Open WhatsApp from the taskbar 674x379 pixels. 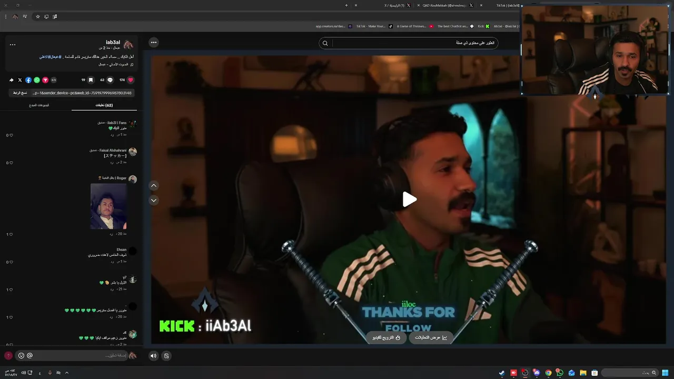[560, 373]
